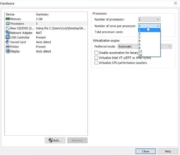Click the NAT network summary value
The width and height of the screenshot is (180, 156).
39,33
